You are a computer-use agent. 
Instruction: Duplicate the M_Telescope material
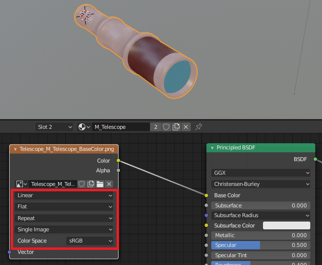tap(176, 127)
